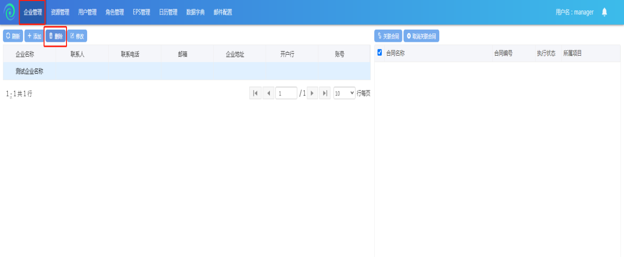Open the rows-per-page dropdown

click(344, 93)
